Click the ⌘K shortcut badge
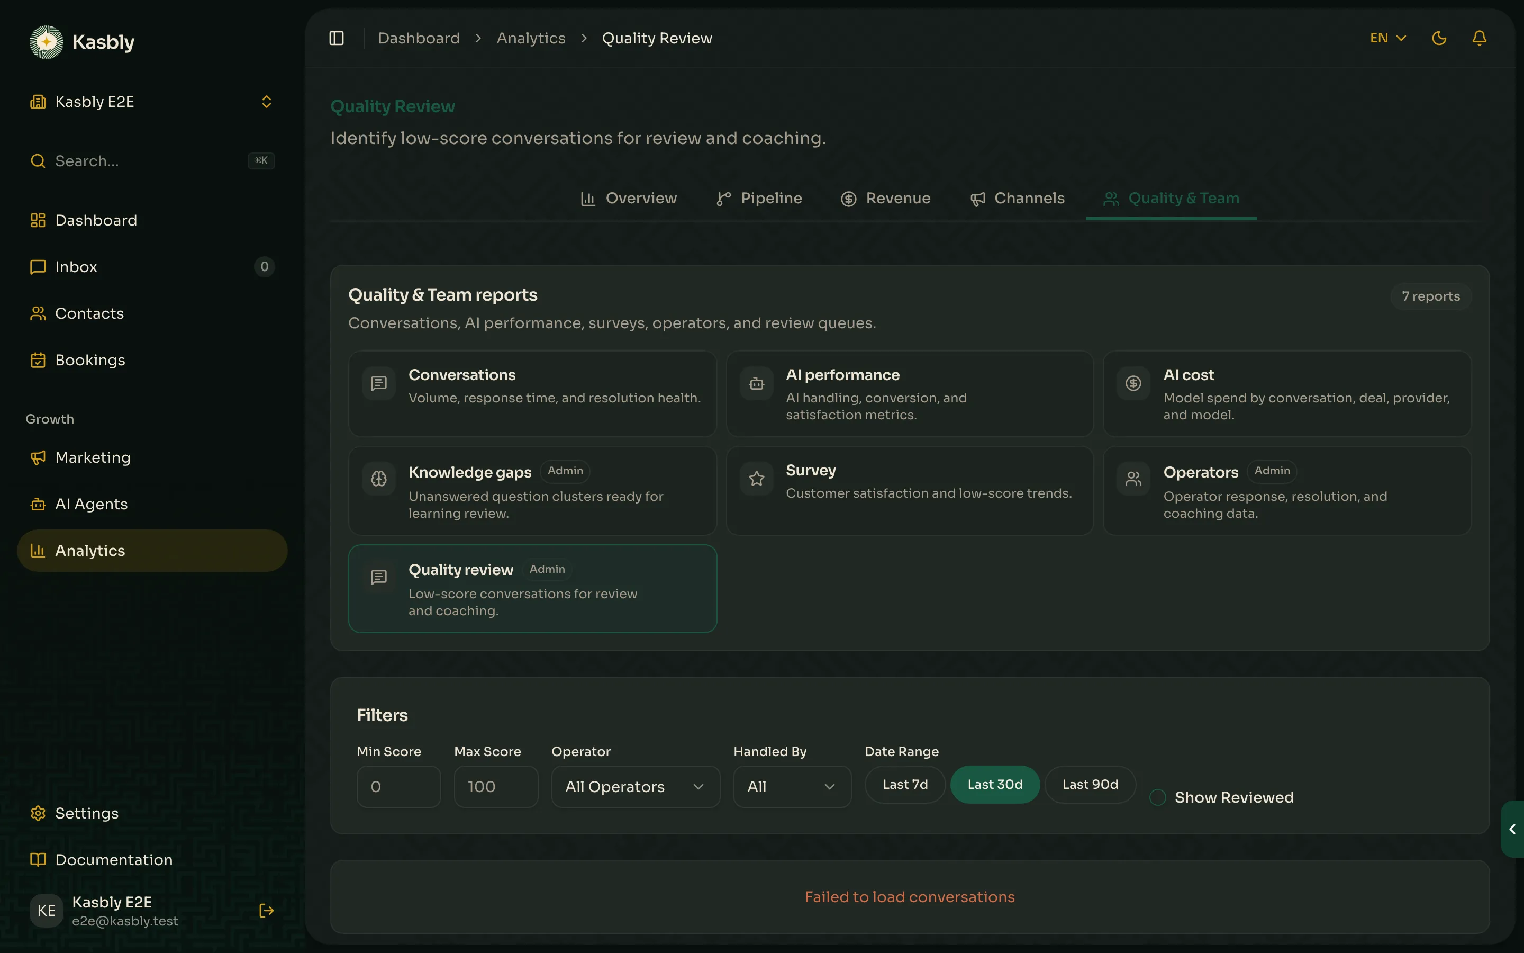The image size is (1524, 953). (261, 161)
